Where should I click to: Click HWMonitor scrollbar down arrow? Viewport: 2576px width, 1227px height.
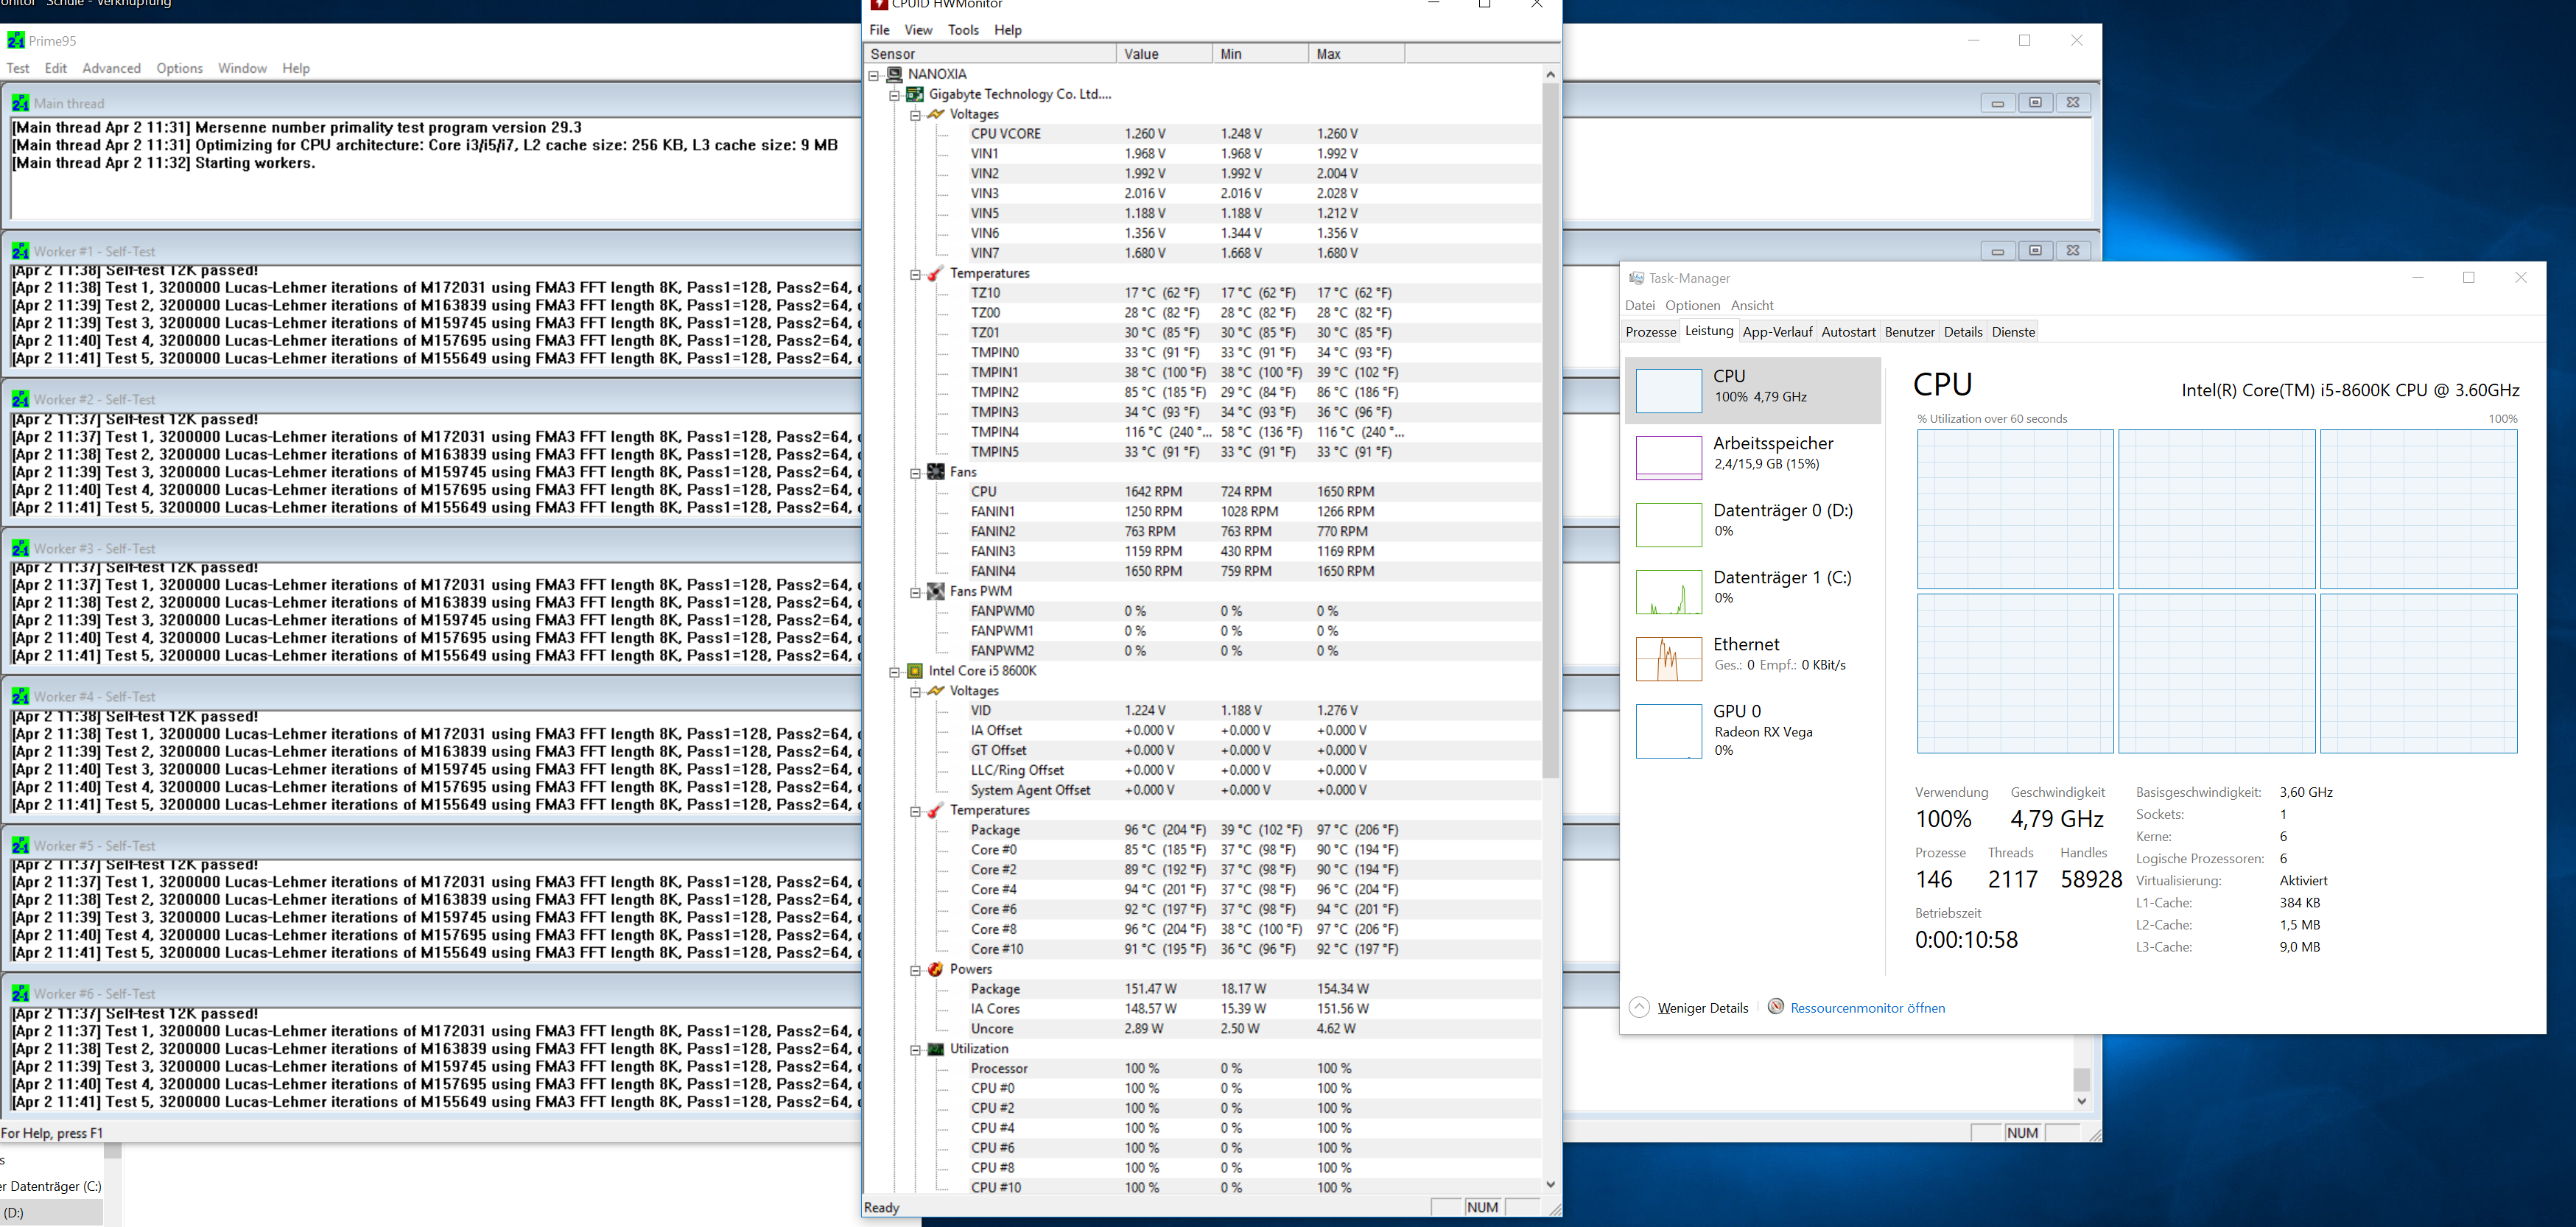tap(1550, 1184)
